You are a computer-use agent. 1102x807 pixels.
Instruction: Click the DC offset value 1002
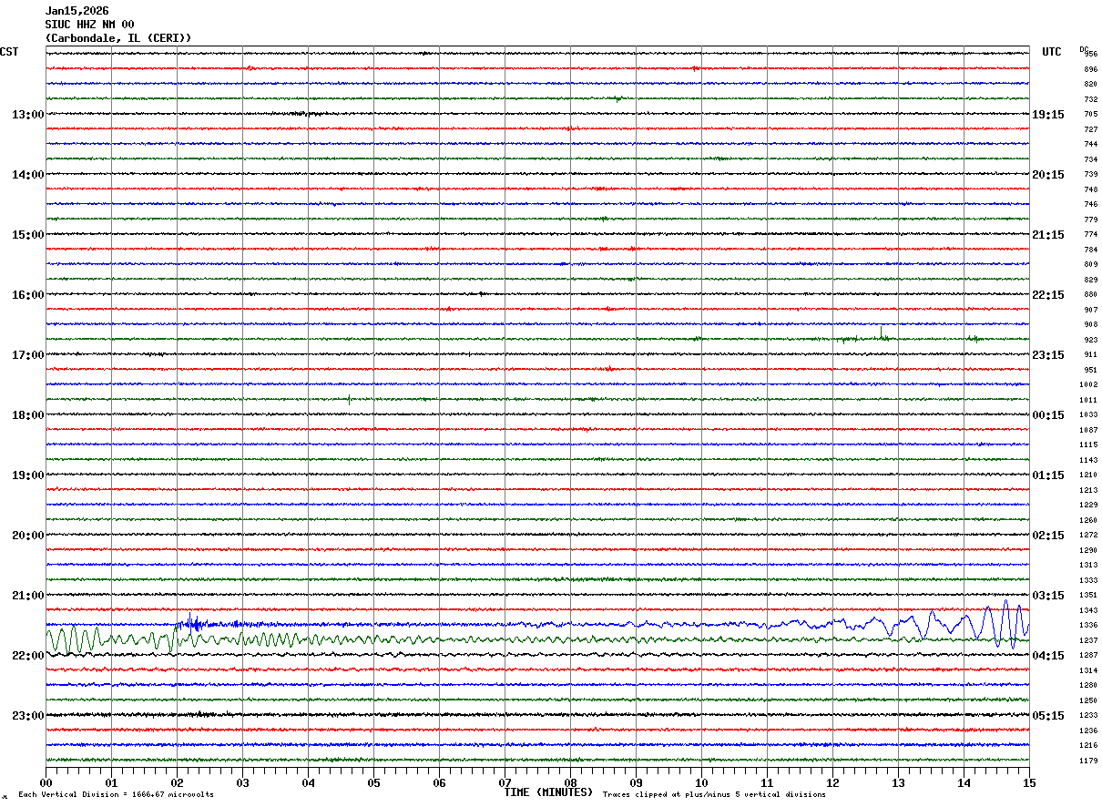pos(1088,385)
